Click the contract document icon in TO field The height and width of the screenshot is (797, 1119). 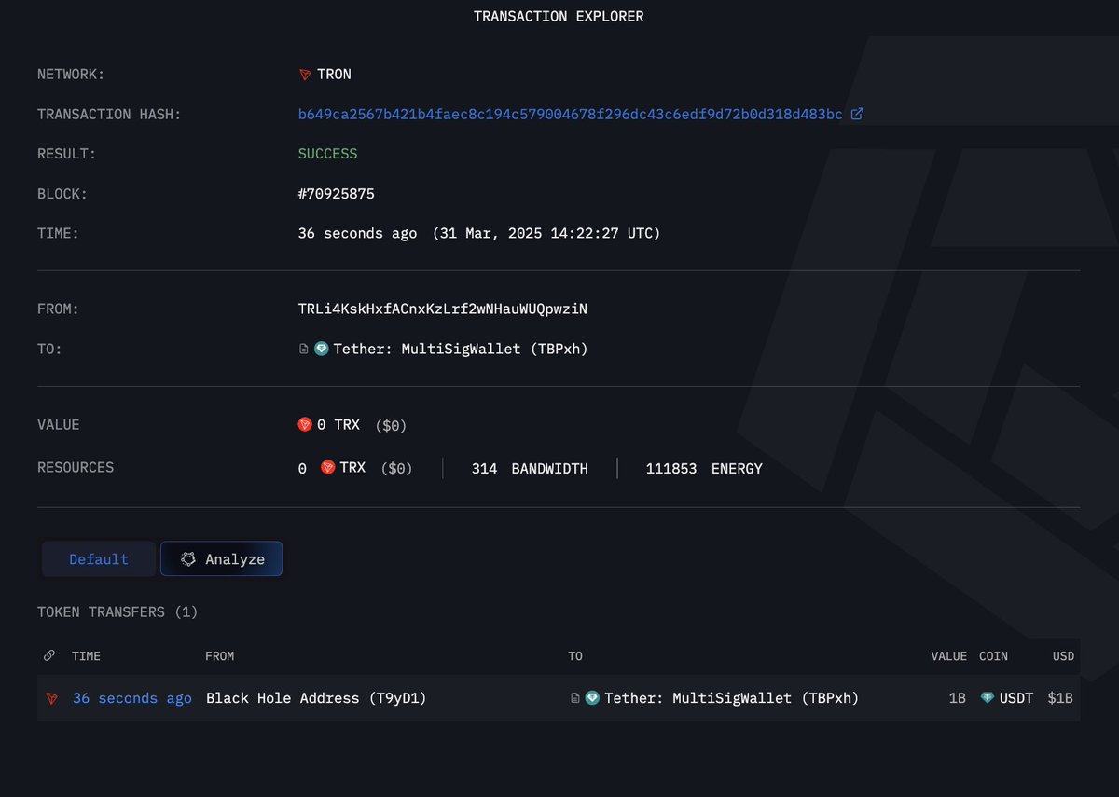pos(304,350)
